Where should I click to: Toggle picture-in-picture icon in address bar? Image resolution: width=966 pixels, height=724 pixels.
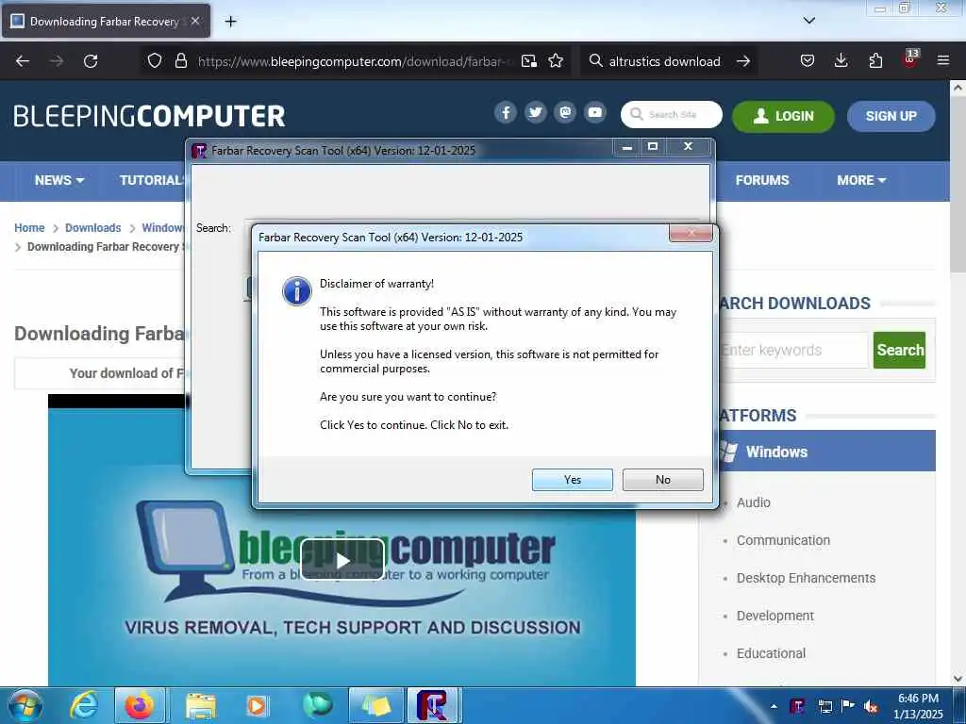click(529, 61)
